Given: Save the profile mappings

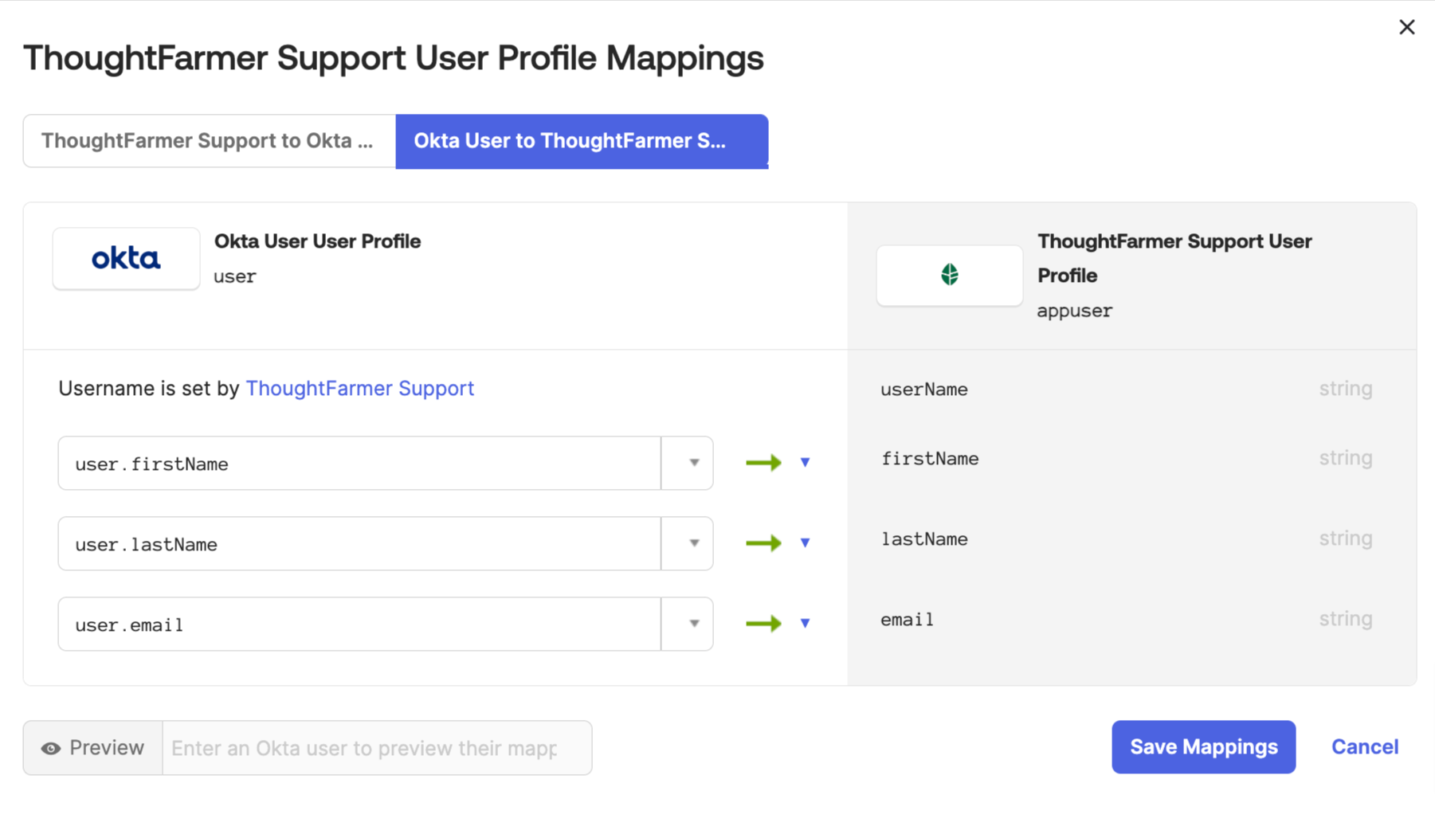Looking at the screenshot, I should tap(1203, 747).
